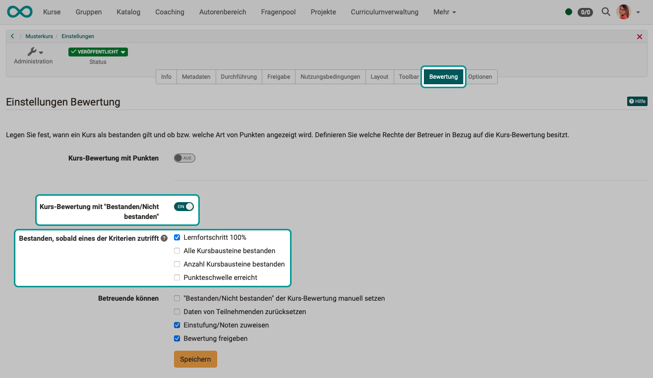Switch to the Nutzungsbedingungen tab
The height and width of the screenshot is (378, 653).
[x=330, y=77]
